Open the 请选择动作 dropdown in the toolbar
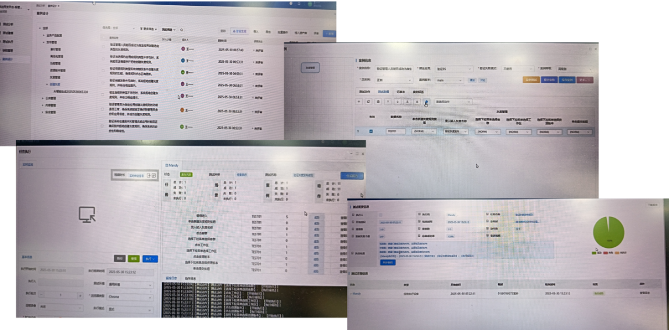The width and height of the screenshot is (669, 330). [x=453, y=102]
